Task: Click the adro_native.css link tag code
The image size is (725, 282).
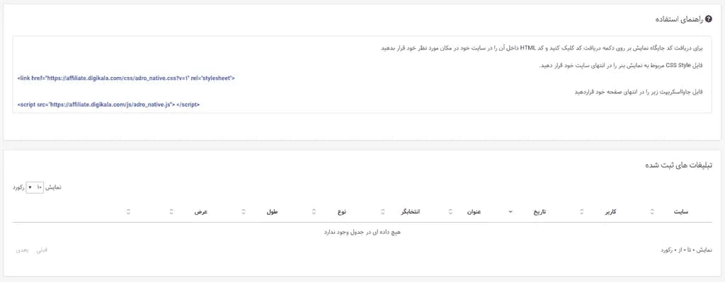Action: [126, 78]
